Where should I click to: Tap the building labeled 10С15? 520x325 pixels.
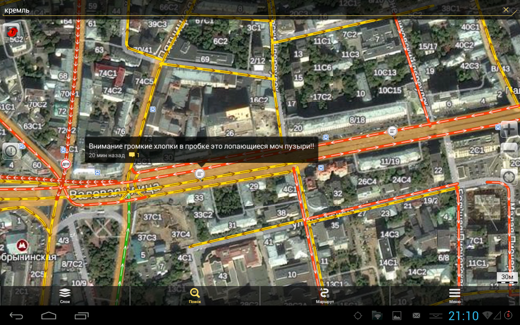point(390,90)
